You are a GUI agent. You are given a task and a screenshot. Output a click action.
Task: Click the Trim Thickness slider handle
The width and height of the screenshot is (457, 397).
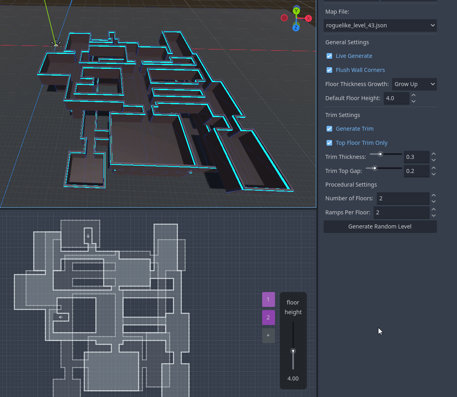point(380,154)
